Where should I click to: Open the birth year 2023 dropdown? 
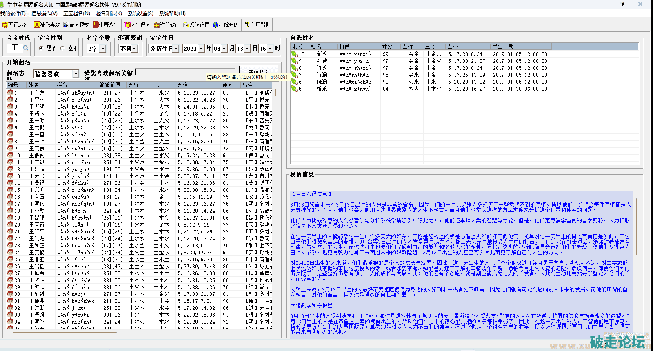click(201, 49)
